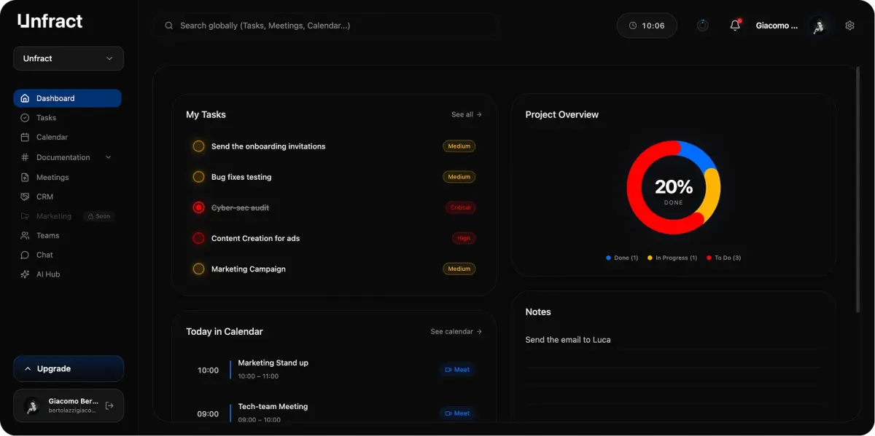Screen dimensions: 875x436
Task: Click the Critical priority badge
Action: [x=461, y=207]
